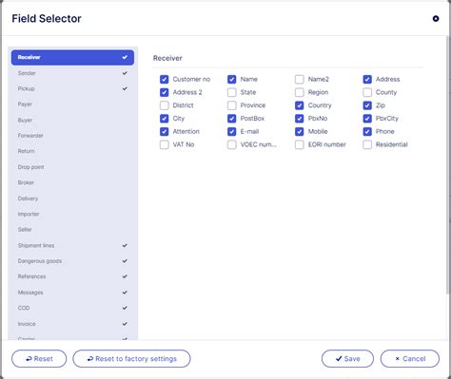Open the Dangerous goods category

coord(72,261)
